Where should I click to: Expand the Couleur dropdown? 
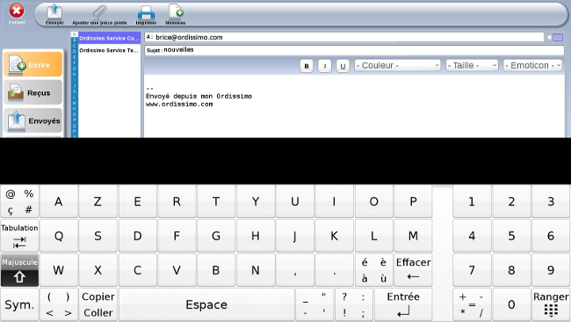point(397,66)
